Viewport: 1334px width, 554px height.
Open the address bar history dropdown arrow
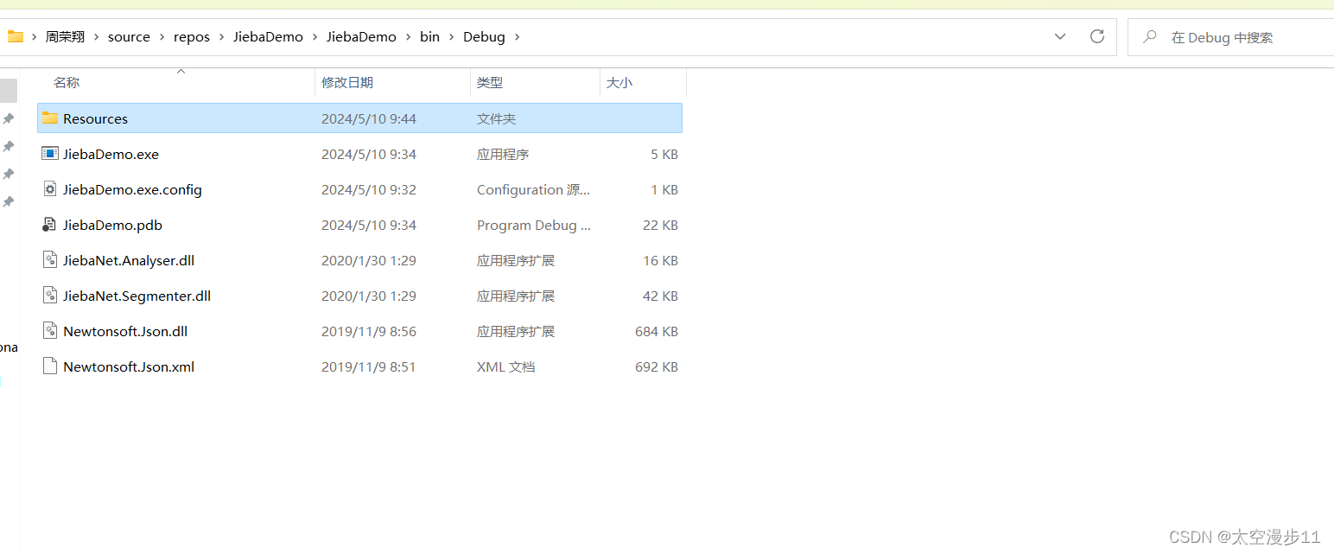tap(1060, 36)
